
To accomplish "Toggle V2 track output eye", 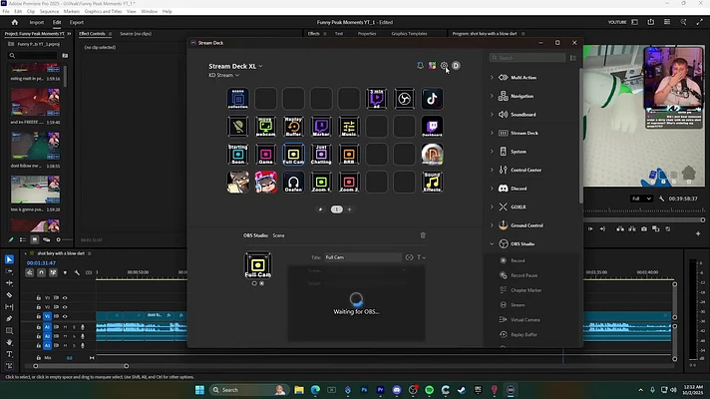I will [x=65, y=307].
